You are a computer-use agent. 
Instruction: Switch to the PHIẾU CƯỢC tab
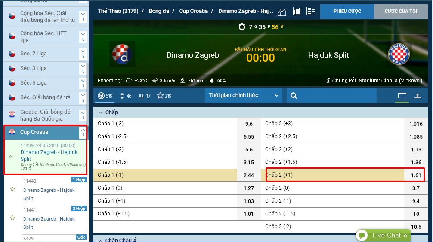347,11
